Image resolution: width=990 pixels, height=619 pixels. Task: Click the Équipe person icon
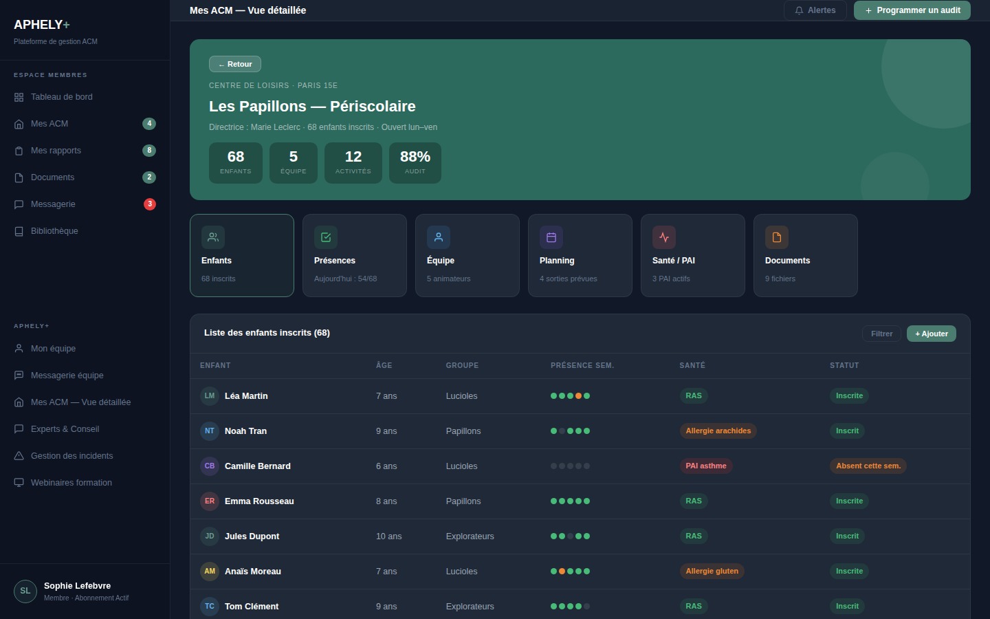pos(439,237)
